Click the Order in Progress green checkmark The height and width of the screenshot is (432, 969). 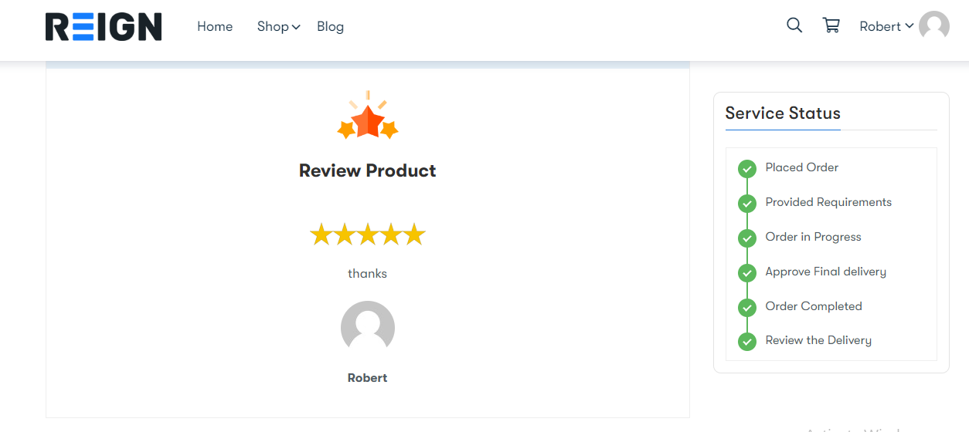[746, 238]
